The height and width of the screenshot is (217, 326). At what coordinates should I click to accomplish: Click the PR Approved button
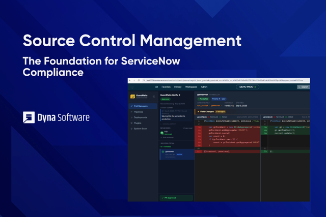(x=176, y=198)
